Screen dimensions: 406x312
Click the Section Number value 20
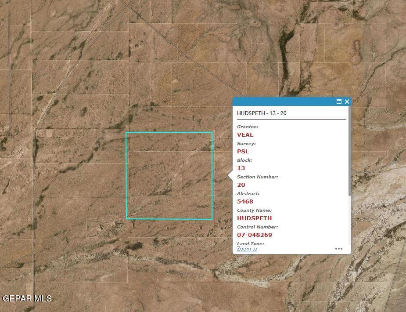click(241, 185)
